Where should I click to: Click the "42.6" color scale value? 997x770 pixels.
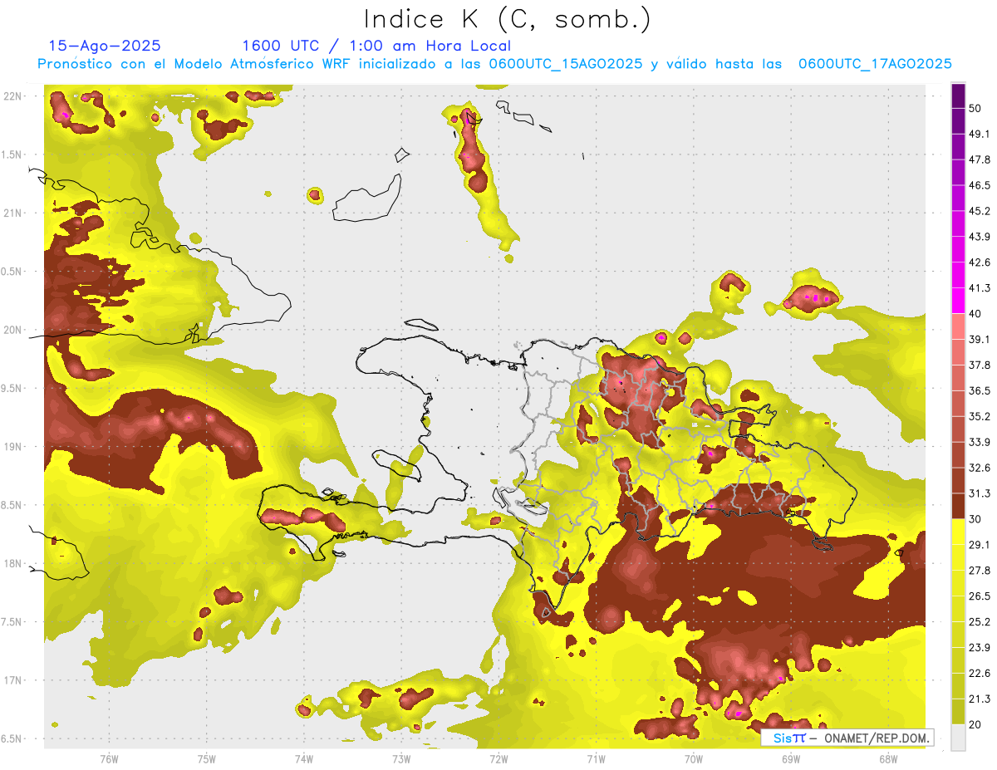[980, 262]
